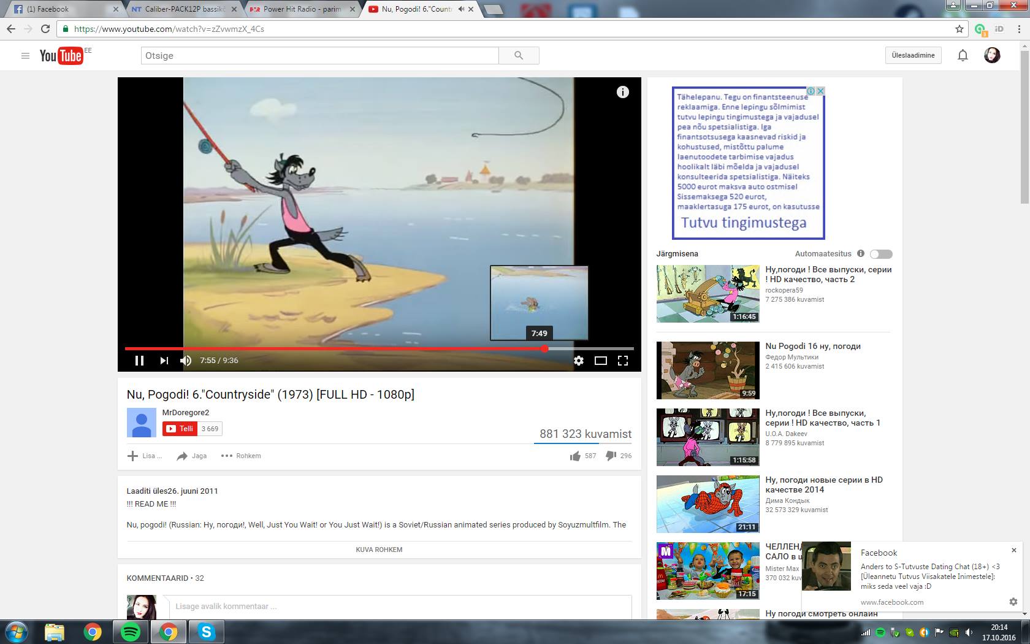Open Ну,погоди часть 1 thumbnail
Image resolution: width=1030 pixels, height=644 pixels.
click(708, 437)
